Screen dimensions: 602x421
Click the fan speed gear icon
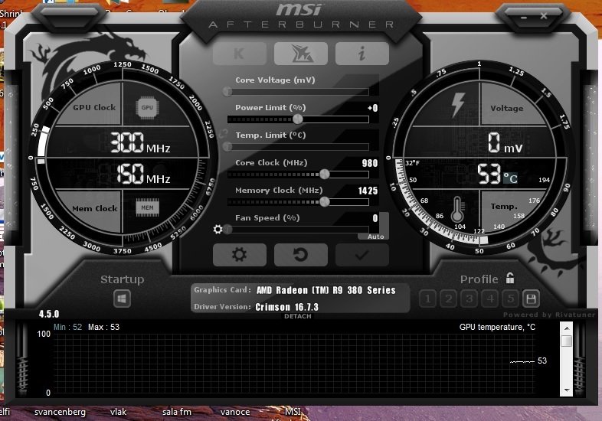point(218,229)
